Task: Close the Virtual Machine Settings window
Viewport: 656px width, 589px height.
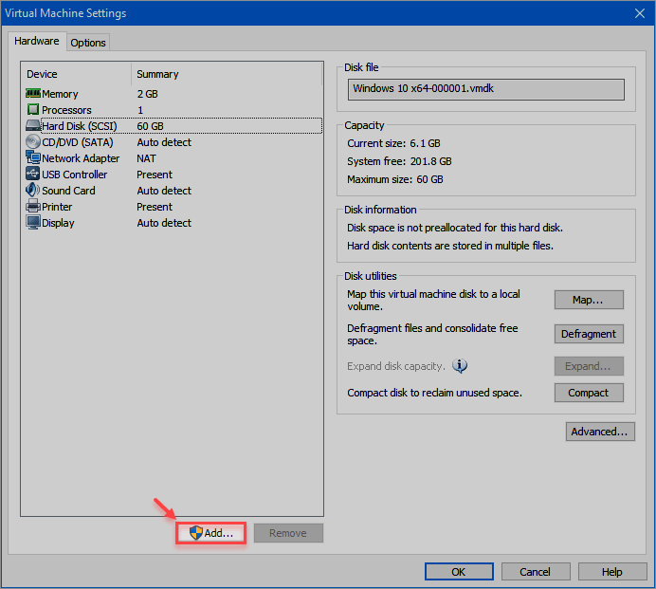Action: coord(639,13)
